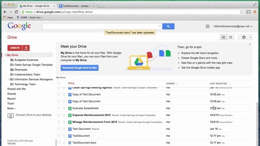Viewport: 260px width, 146px height.
Task: Open the settings dropdown arrow beside gear
Action: [x=250, y=37]
